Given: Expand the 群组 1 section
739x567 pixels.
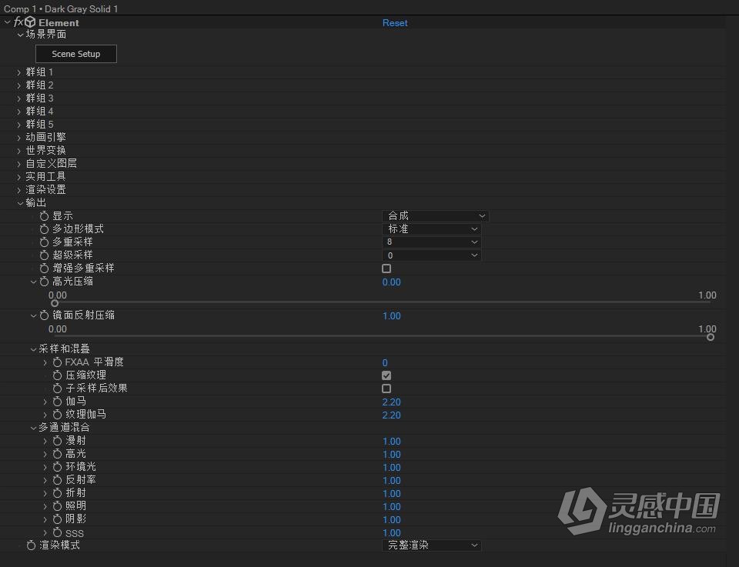Looking at the screenshot, I should tap(18, 72).
